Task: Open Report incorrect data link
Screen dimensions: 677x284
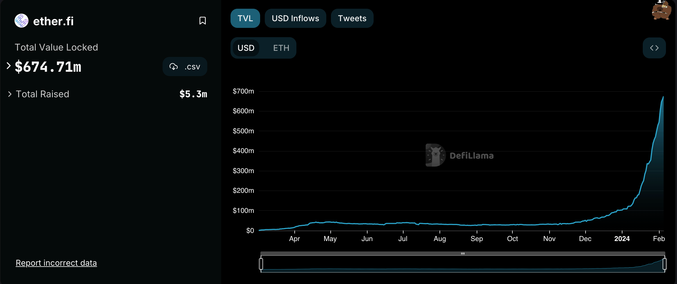Action: [56, 263]
